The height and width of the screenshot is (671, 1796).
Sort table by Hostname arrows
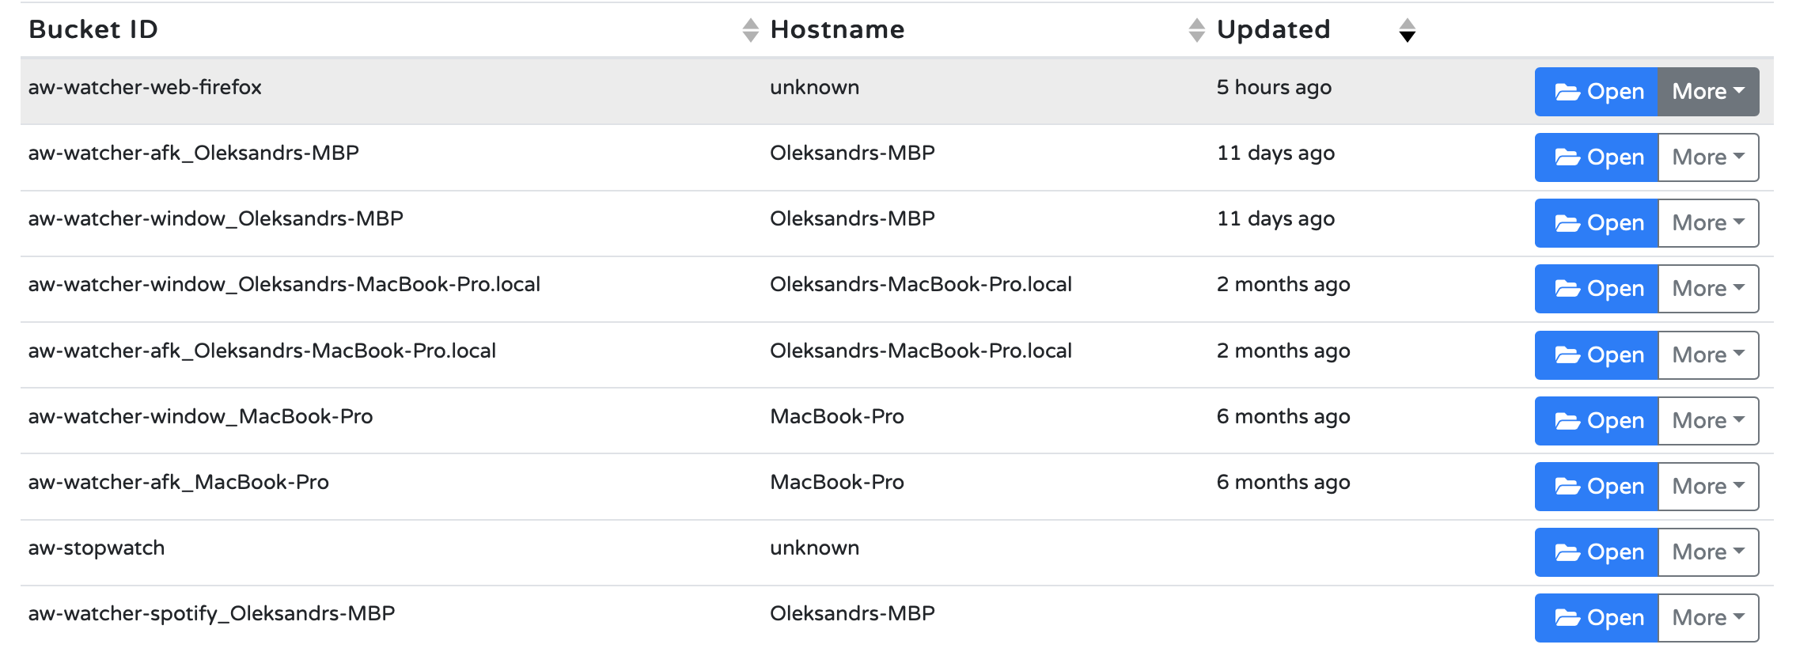[x=1196, y=30]
